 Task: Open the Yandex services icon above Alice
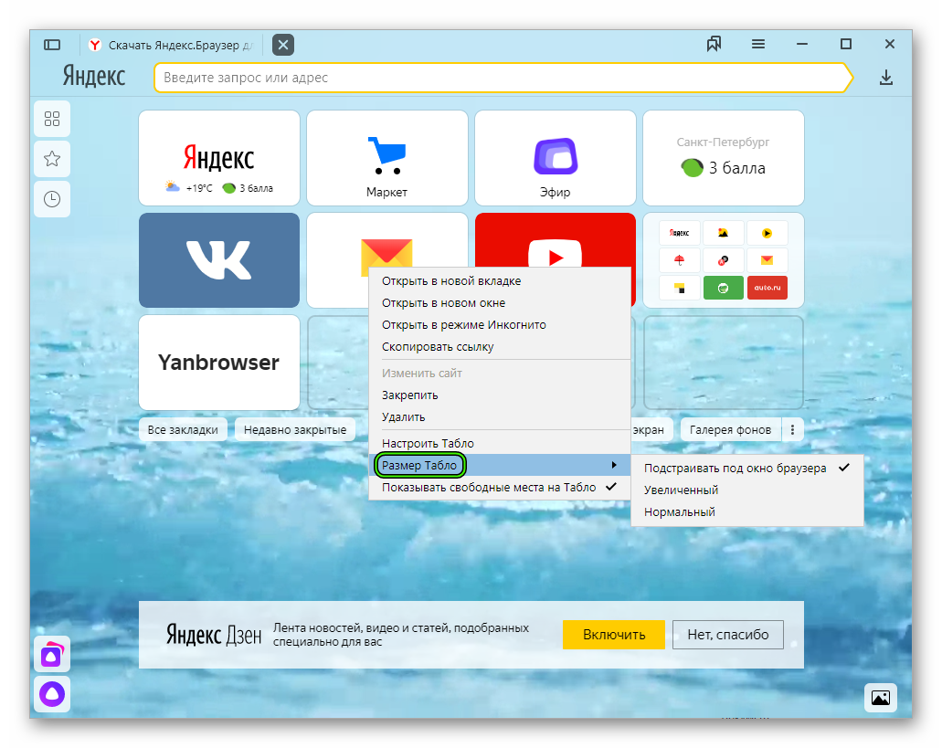tap(52, 654)
